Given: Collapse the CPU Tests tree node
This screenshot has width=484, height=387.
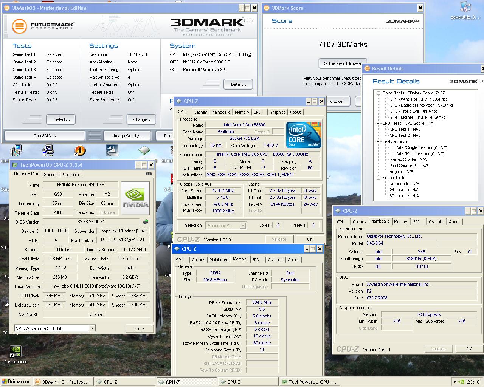Looking at the screenshot, I should pos(379,123).
